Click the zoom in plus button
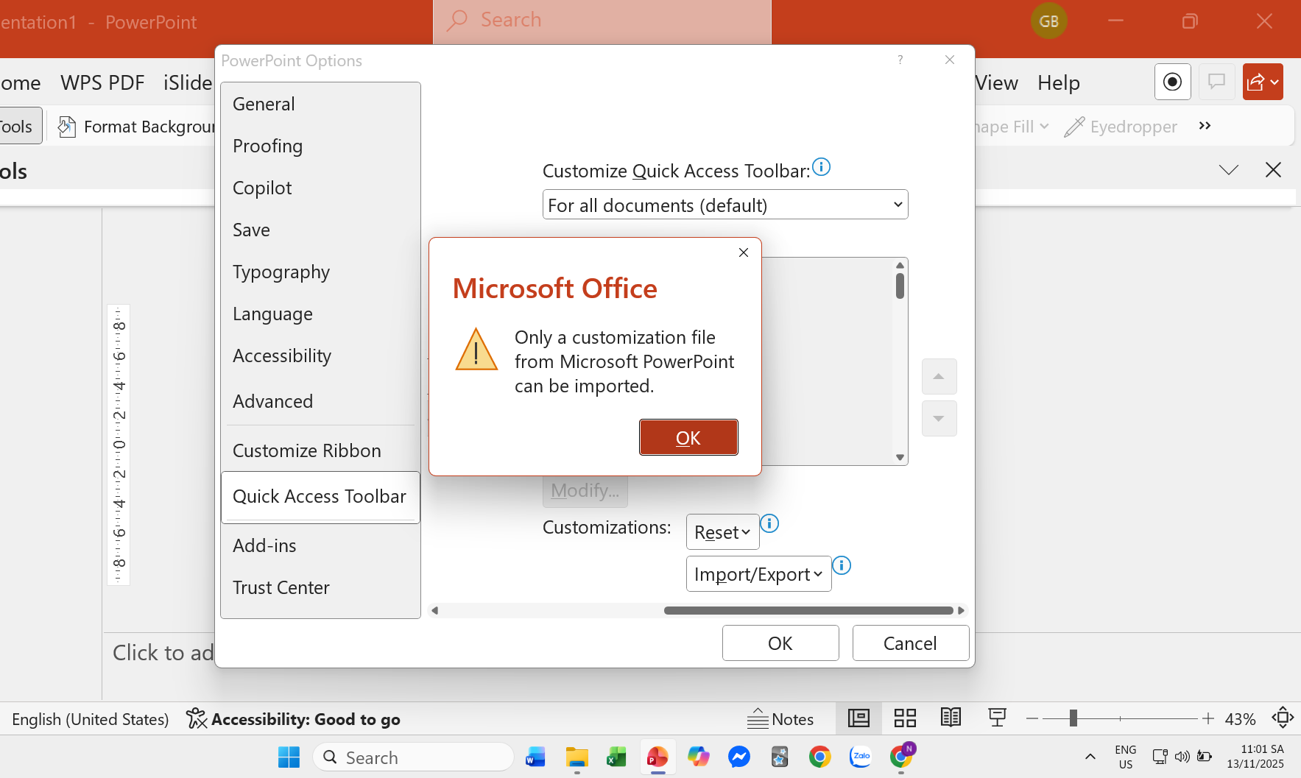The image size is (1301, 778). (1208, 718)
